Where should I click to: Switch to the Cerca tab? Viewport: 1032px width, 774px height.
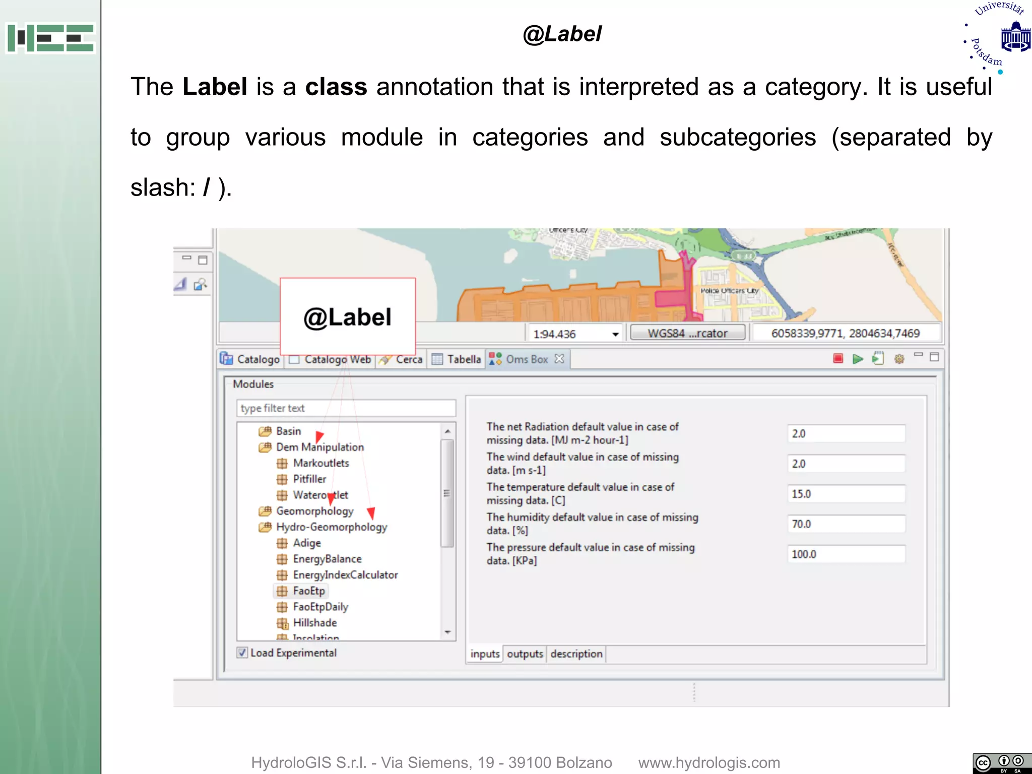point(401,359)
